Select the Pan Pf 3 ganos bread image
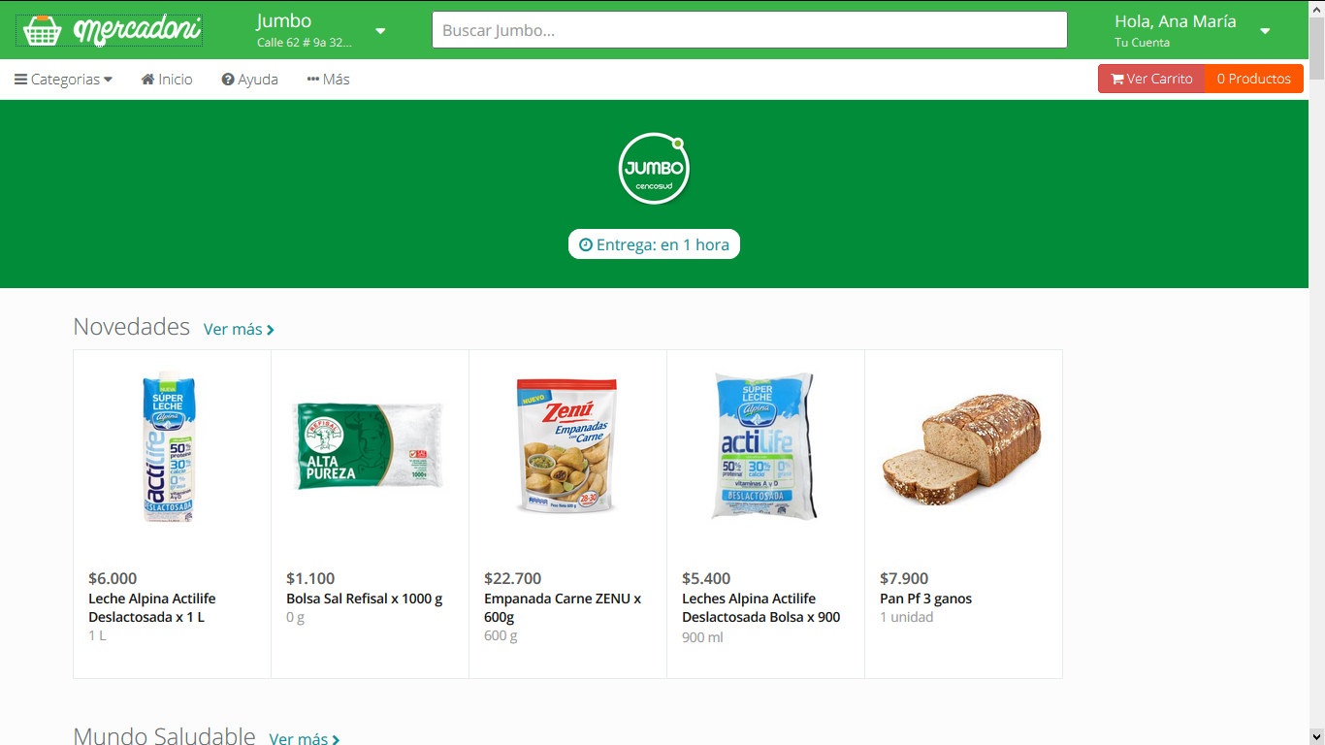 tap(961, 445)
